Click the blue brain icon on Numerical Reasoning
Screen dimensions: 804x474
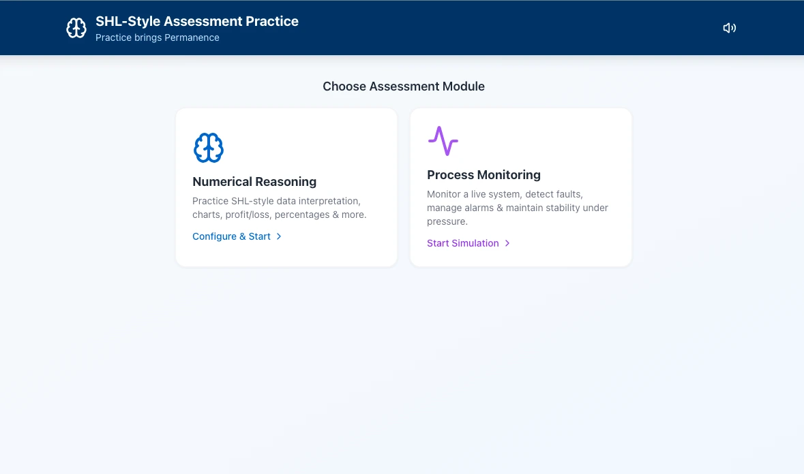click(209, 148)
